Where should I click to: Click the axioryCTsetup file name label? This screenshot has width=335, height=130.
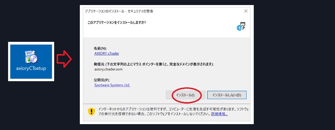[x=31, y=68]
